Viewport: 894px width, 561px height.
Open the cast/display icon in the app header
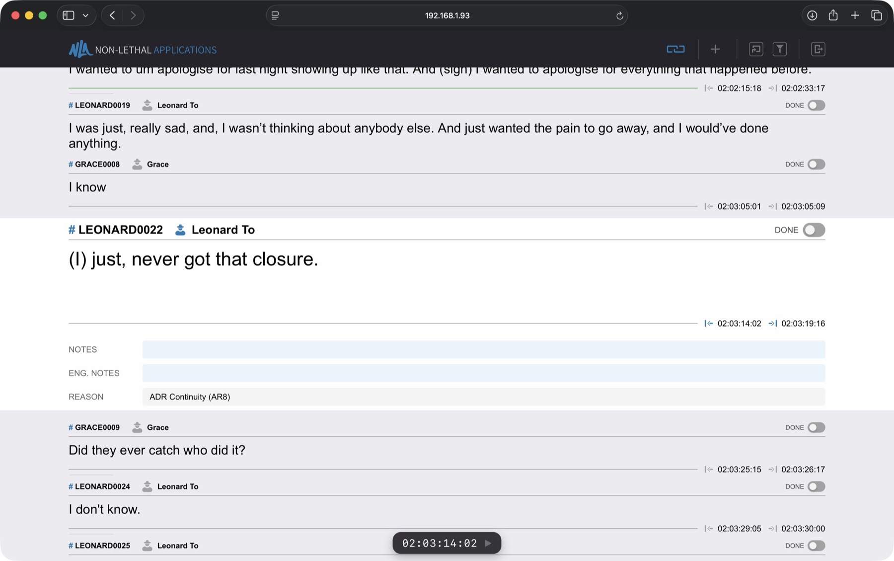pyautogui.click(x=756, y=49)
